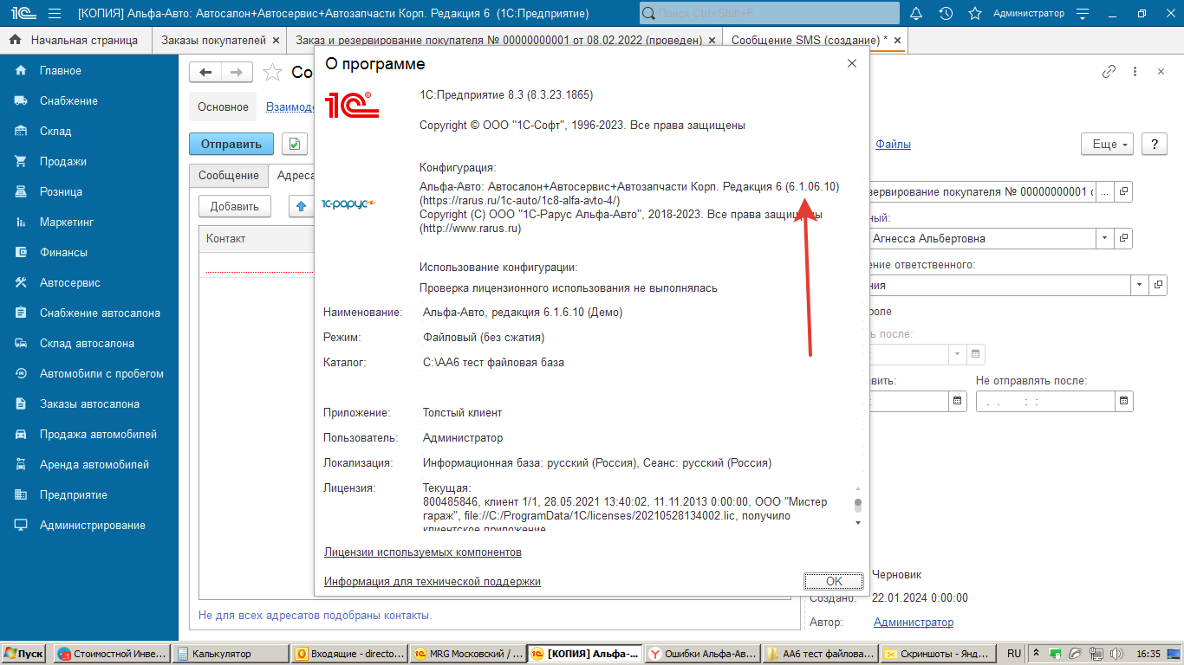Click the Заказы автосалона document icon
The image size is (1184, 665).
click(21, 404)
